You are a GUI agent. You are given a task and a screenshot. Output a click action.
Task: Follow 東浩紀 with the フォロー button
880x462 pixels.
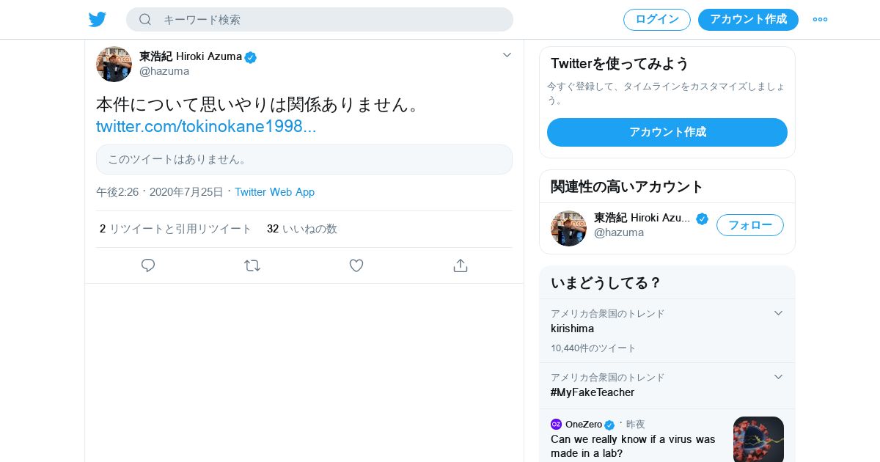pos(749,225)
